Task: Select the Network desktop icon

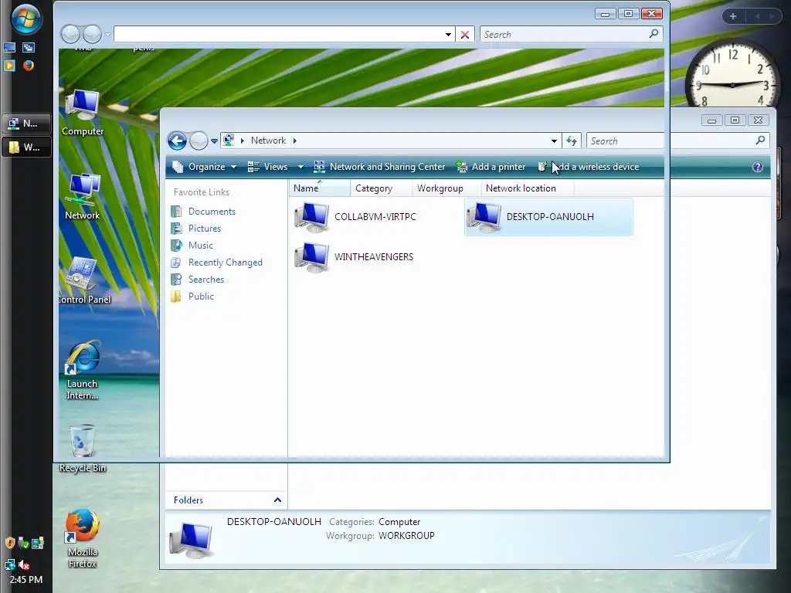Action: pos(82,197)
